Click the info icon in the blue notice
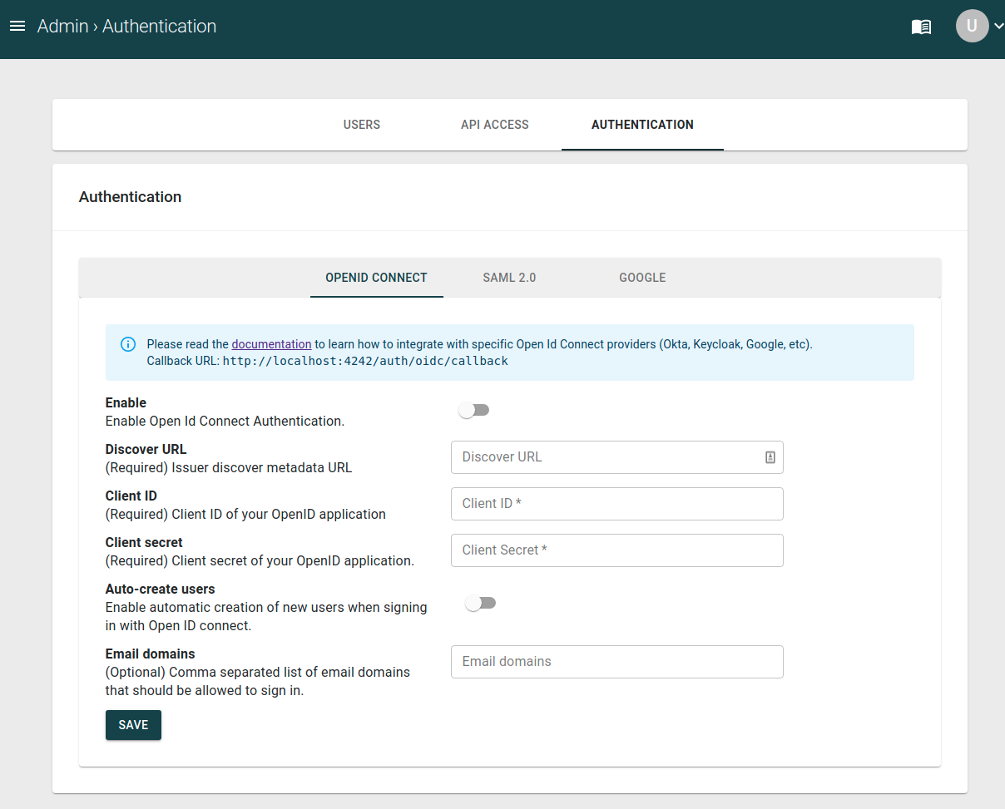Screen dimensions: 1005x809 coord(128,344)
